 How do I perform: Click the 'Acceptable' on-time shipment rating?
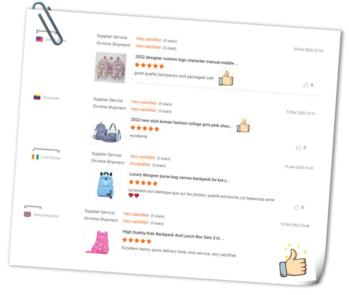140,164
